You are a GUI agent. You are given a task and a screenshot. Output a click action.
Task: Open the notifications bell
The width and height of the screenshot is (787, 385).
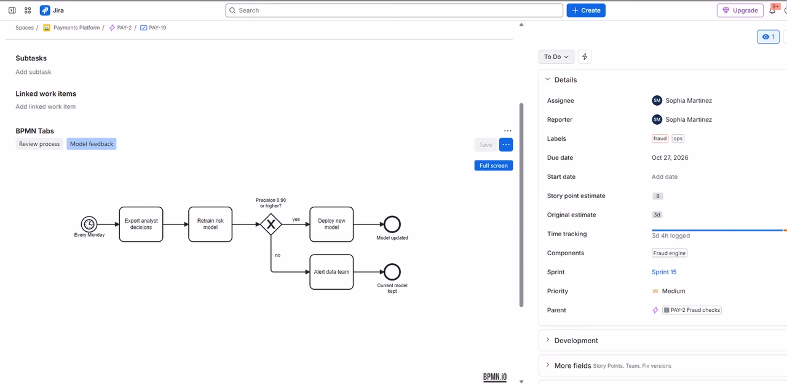773,10
